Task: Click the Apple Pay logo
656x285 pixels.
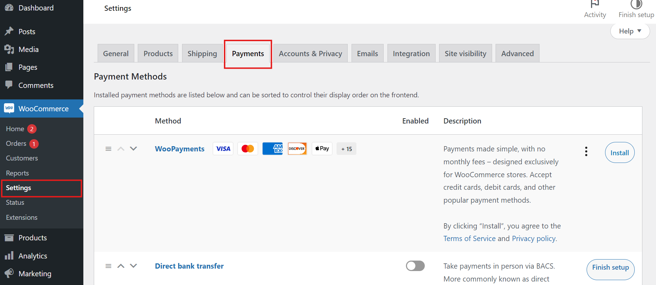Action: coord(322,149)
